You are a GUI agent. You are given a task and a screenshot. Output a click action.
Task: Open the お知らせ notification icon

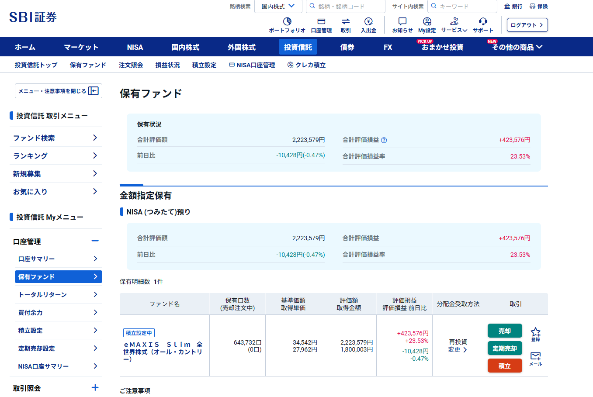(x=402, y=22)
